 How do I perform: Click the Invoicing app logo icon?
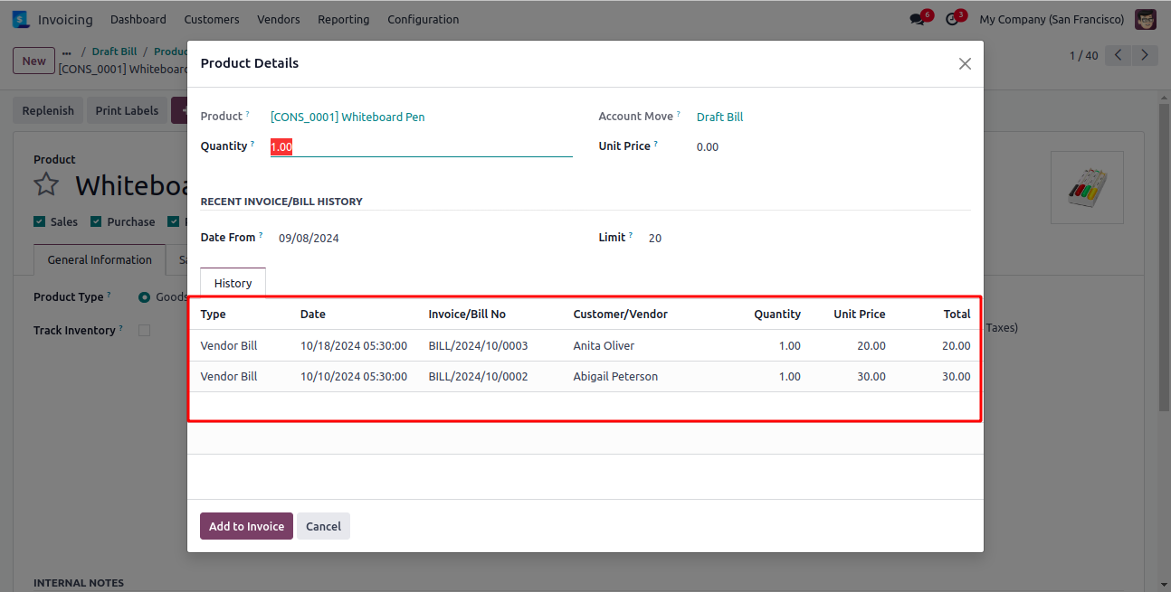[20, 19]
